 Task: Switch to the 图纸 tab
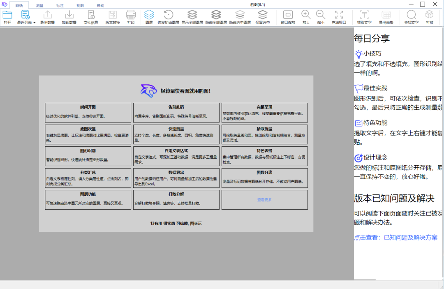(x=19, y=5)
